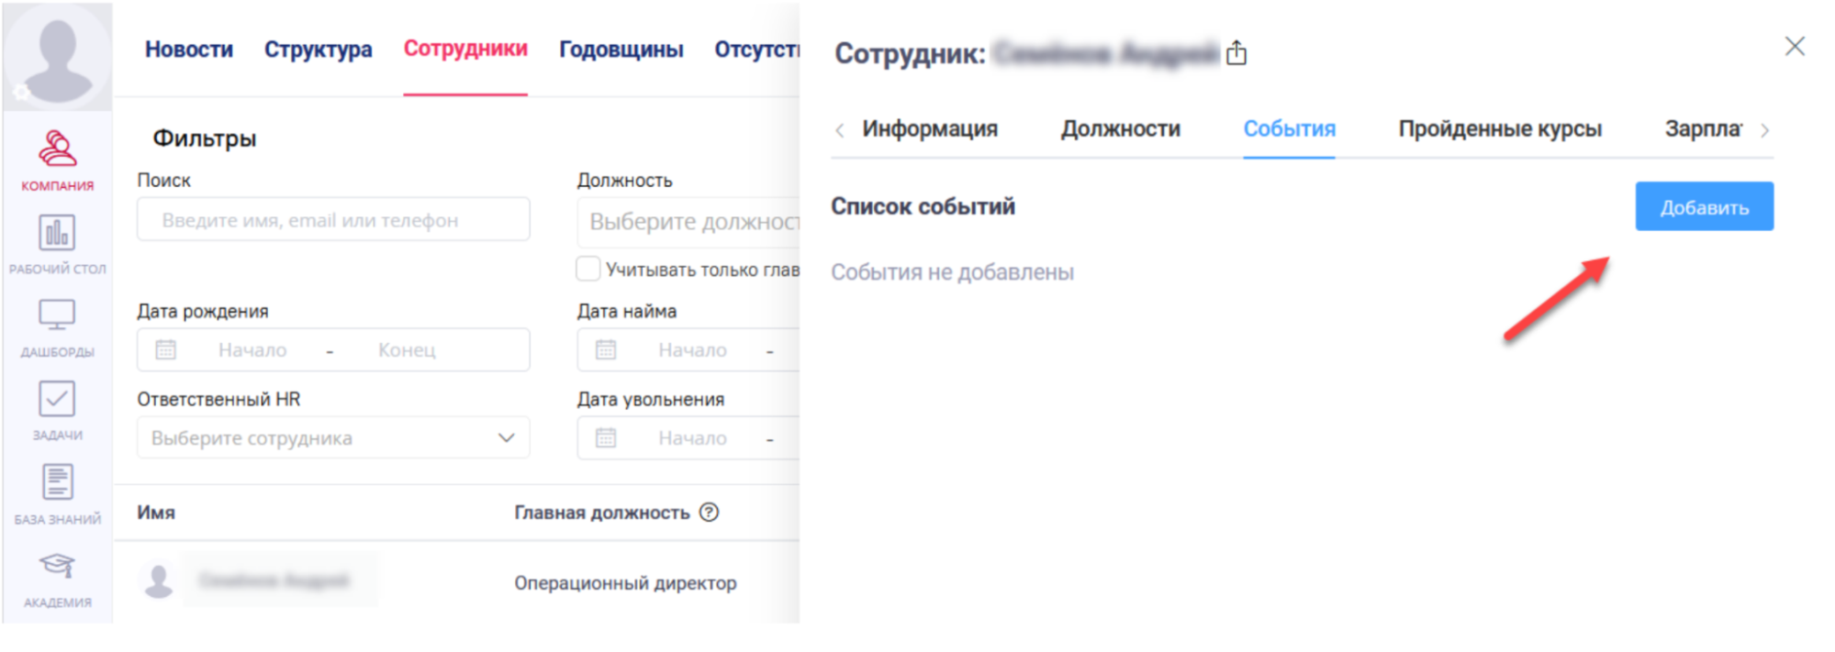Open the Должность selection dropdown
The height and width of the screenshot is (652, 1835).
click(688, 221)
